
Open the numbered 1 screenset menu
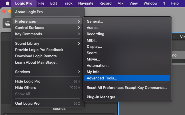tap(164, 3)
